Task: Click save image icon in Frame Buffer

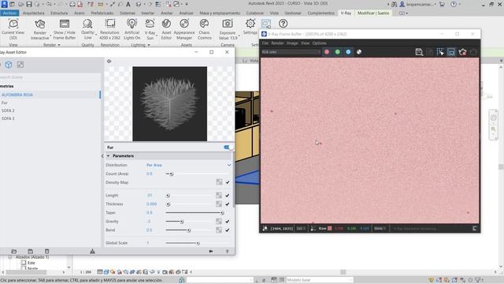Action: [419, 52]
